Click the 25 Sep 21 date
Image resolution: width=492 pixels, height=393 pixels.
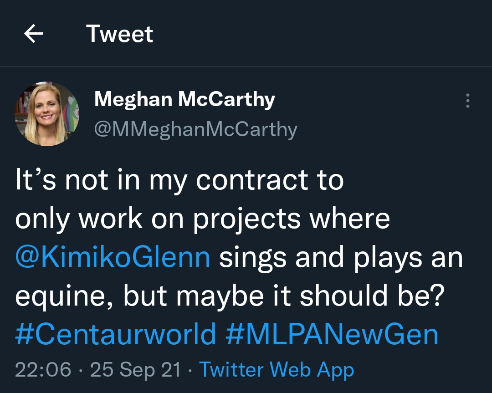pyautogui.click(x=135, y=369)
